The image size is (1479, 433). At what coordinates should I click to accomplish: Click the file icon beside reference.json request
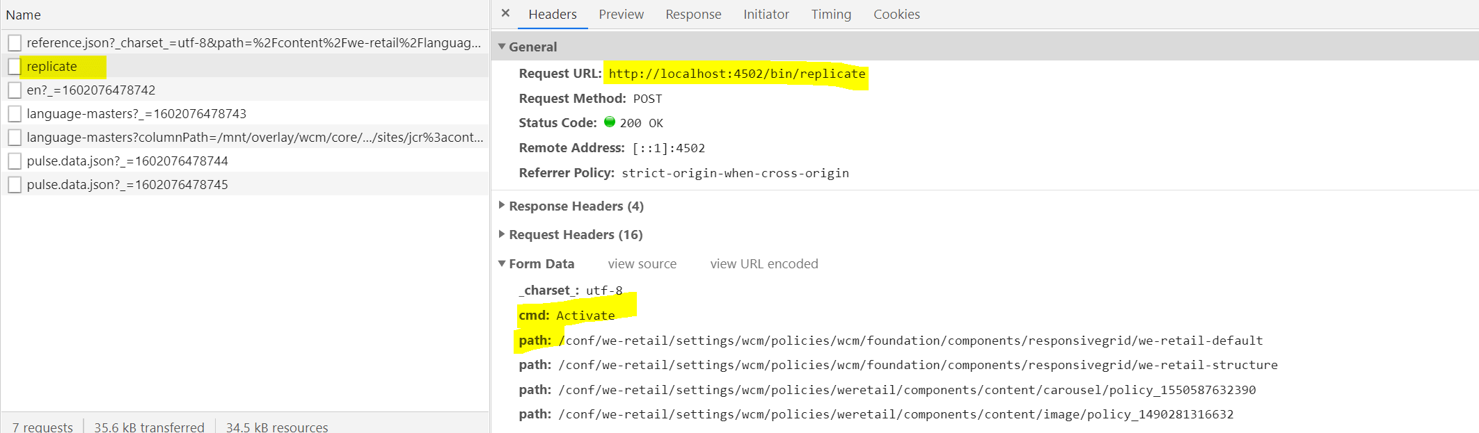(15, 43)
